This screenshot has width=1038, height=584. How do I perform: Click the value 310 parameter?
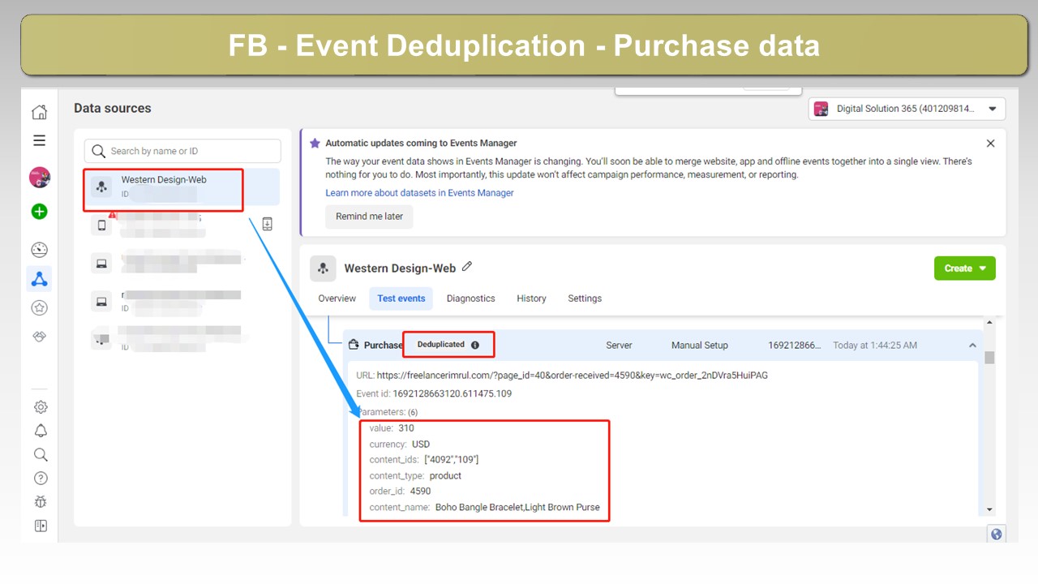click(x=392, y=428)
